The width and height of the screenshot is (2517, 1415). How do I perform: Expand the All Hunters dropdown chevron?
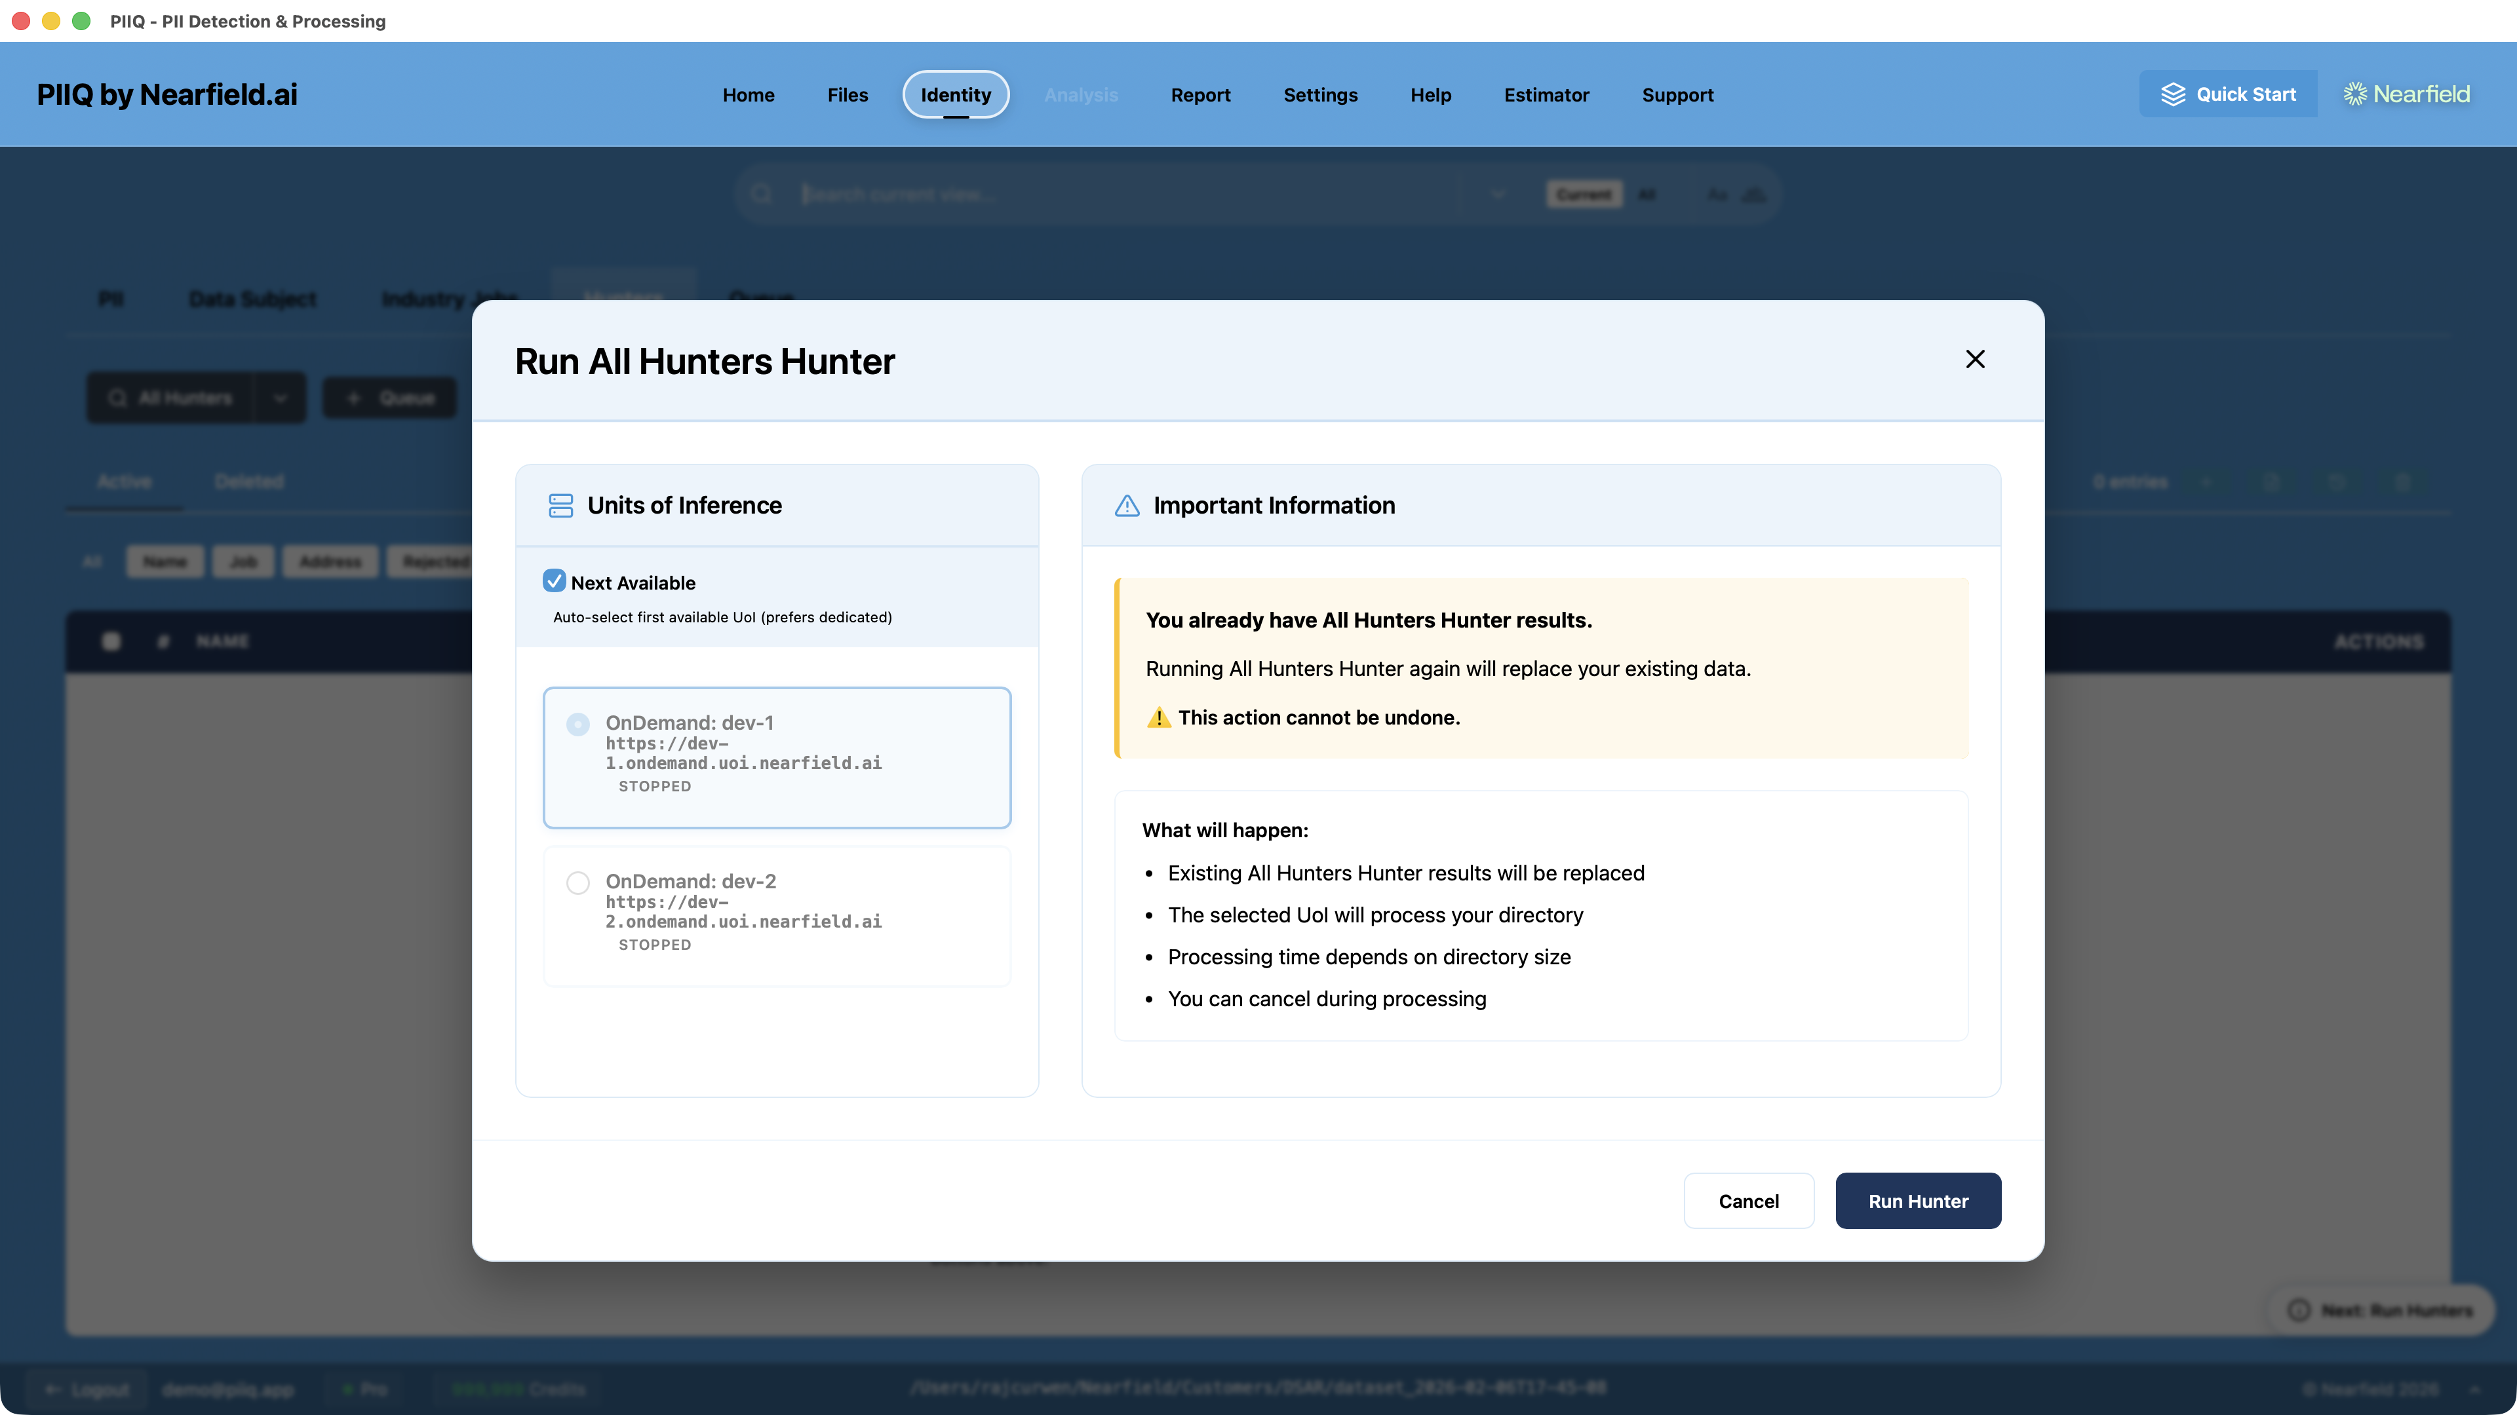(281, 398)
